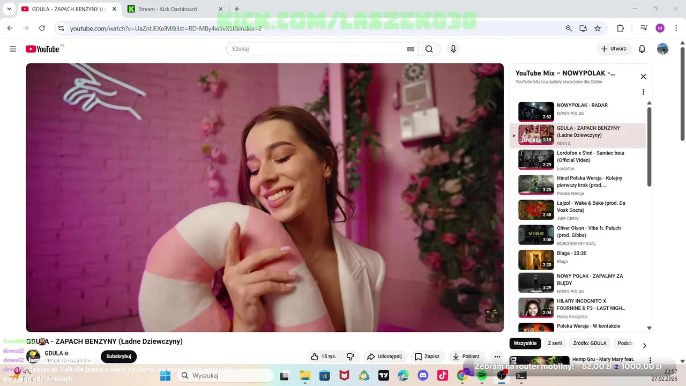Start voice search with microphone

point(453,49)
